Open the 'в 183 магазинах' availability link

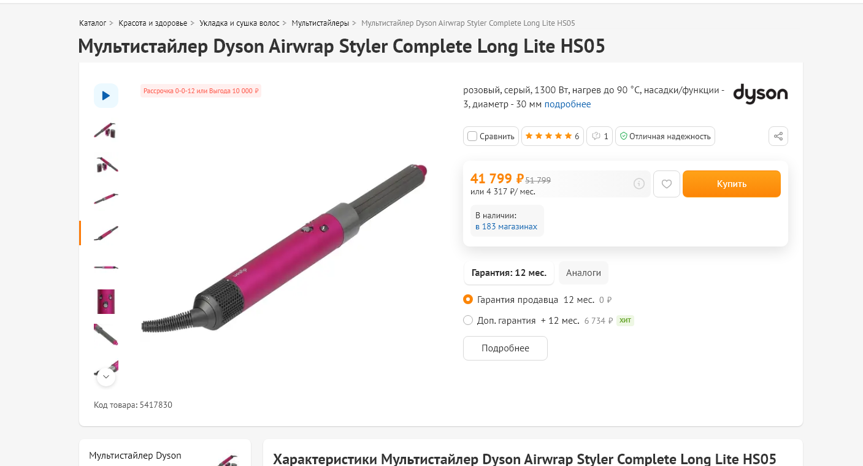coord(506,227)
